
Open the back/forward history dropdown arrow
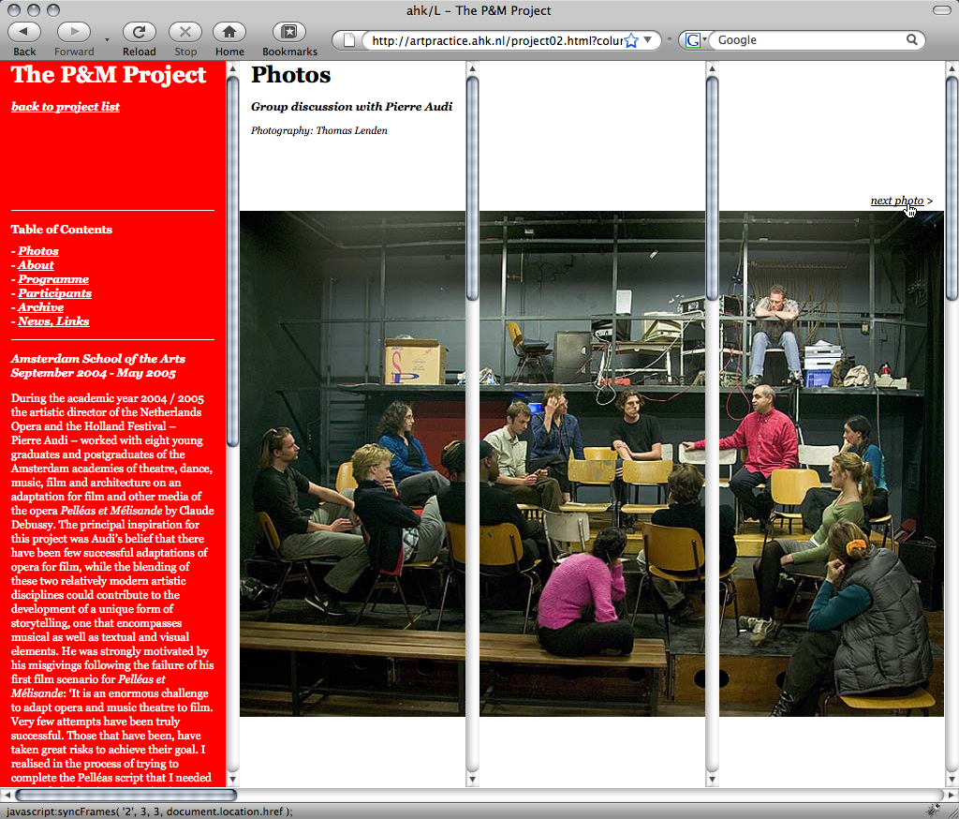point(106,40)
